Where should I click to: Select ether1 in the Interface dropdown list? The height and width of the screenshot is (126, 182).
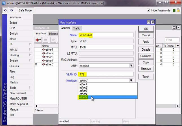pos(108,84)
